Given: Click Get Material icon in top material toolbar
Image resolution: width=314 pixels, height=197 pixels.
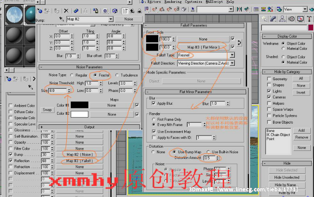Looking at the screenshot, I should [x=39, y=10].
